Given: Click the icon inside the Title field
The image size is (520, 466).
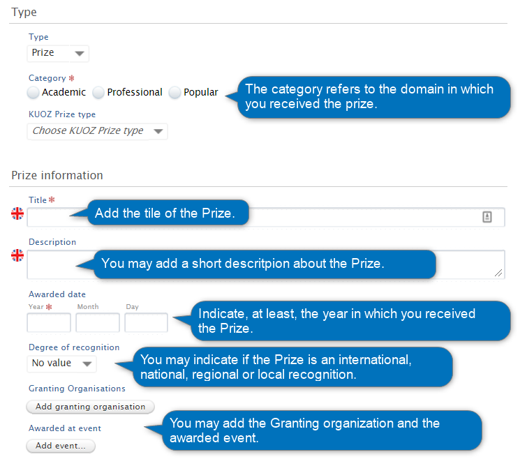Looking at the screenshot, I should click(x=486, y=217).
